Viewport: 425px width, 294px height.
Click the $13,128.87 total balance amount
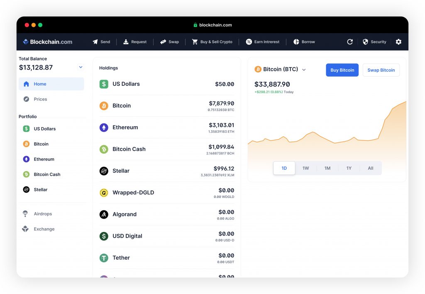[x=36, y=67]
